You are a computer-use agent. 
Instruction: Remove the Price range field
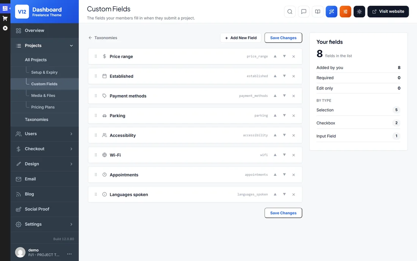click(x=293, y=57)
